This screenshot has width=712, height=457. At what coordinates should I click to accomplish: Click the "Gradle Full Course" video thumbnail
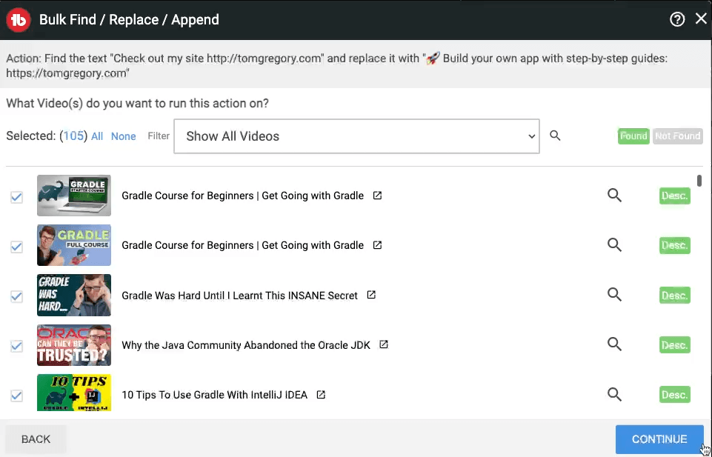coord(73,245)
